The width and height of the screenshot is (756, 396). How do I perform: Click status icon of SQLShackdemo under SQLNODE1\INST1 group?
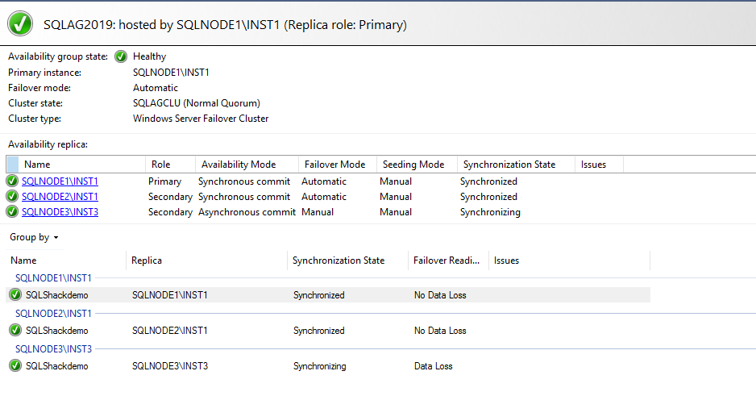click(x=15, y=295)
